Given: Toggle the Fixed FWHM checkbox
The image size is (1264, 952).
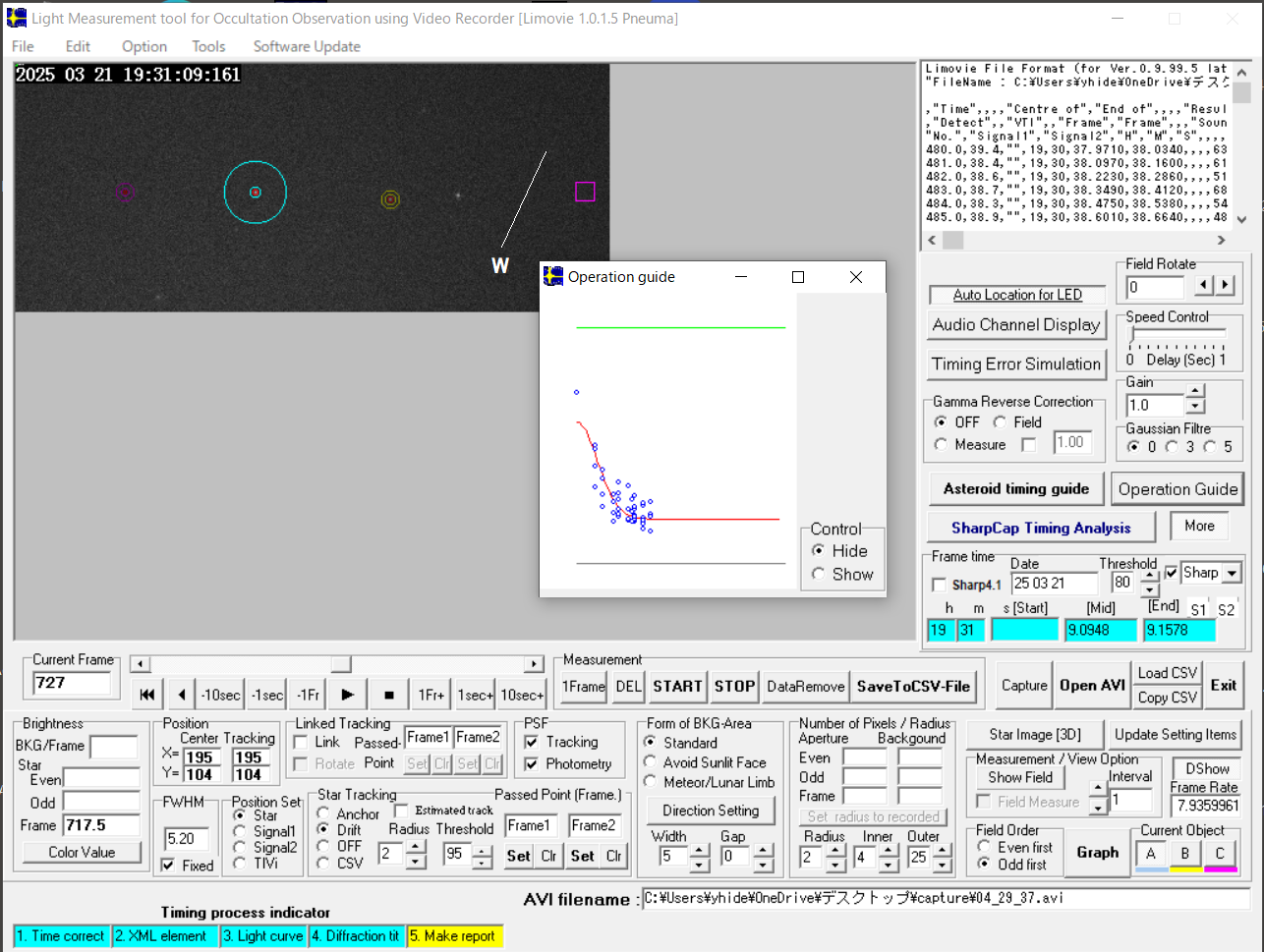Looking at the screenshot, I should pos(168,865).
